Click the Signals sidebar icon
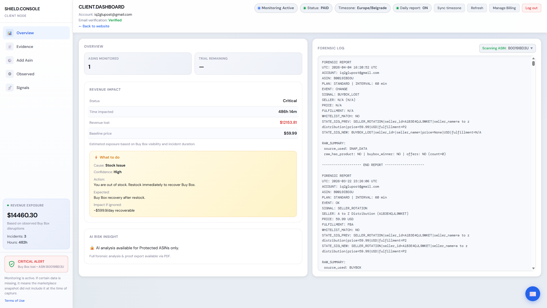 pos(10,88)
